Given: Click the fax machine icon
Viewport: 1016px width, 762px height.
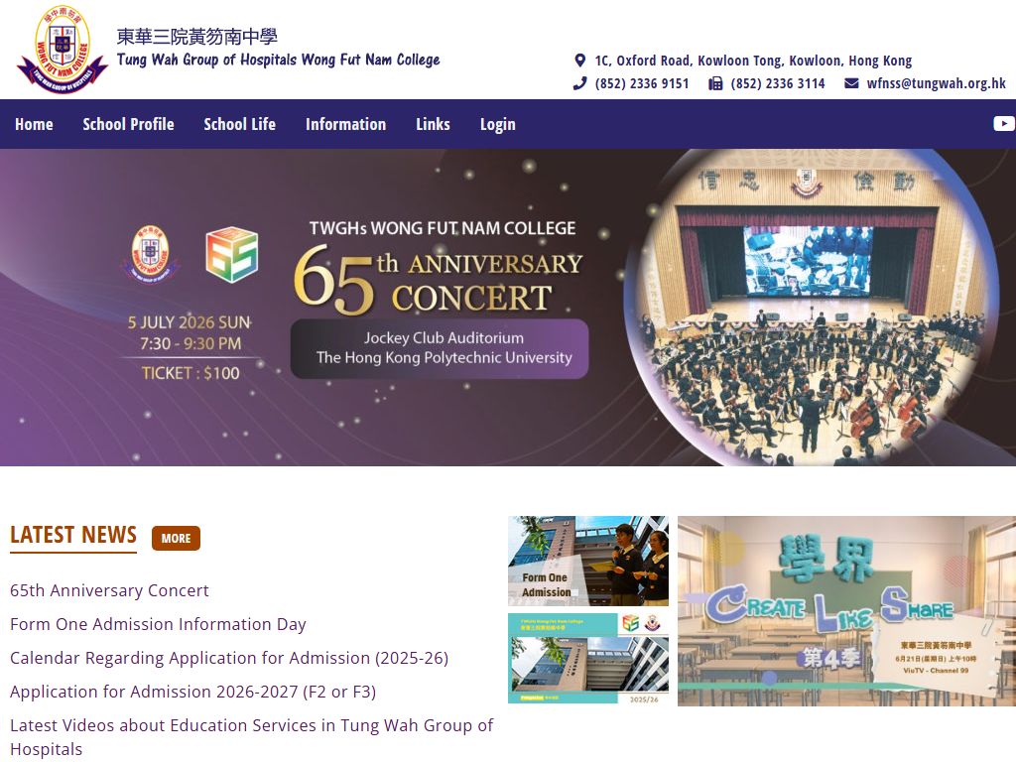Looking at the screenshot, I should click(x=715, y=83).
